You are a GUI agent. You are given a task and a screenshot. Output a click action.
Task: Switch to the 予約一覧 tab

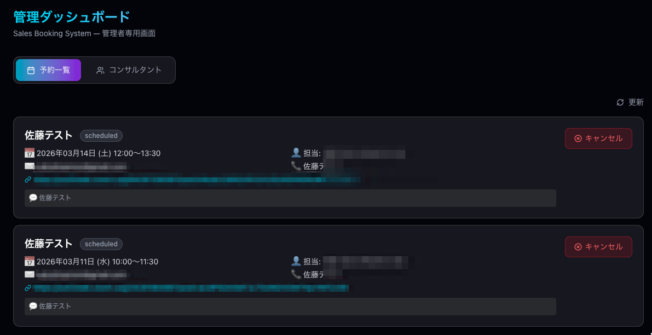(x=48, y=70)
